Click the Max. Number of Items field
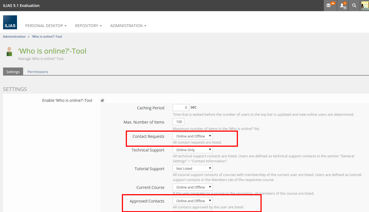Screen dimensions: 369x212 [x=179, y=122]
